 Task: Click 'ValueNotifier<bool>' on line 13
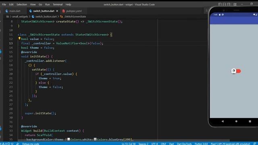73,43
